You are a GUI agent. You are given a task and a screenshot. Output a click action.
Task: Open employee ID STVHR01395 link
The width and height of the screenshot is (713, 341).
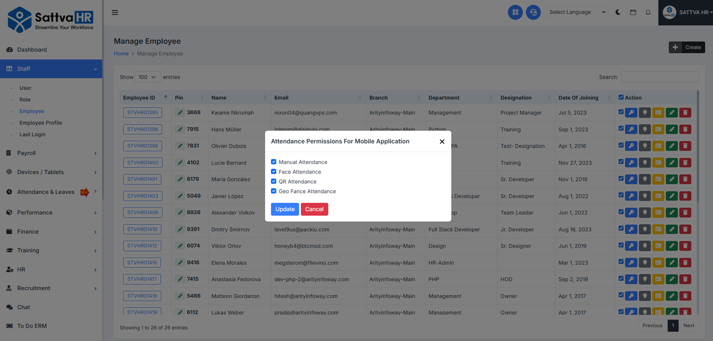(x=143, y=112)
